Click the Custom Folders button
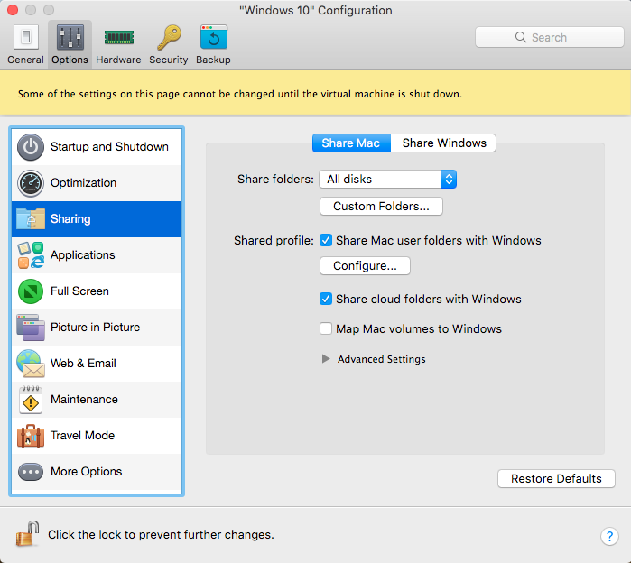631x563 pixels. pyautogui.click(x=381, y=207)
